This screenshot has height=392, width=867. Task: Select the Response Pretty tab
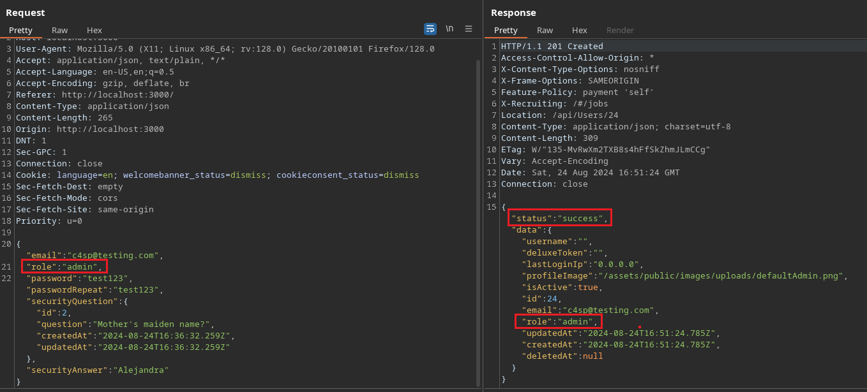click(x=506, y=30)
